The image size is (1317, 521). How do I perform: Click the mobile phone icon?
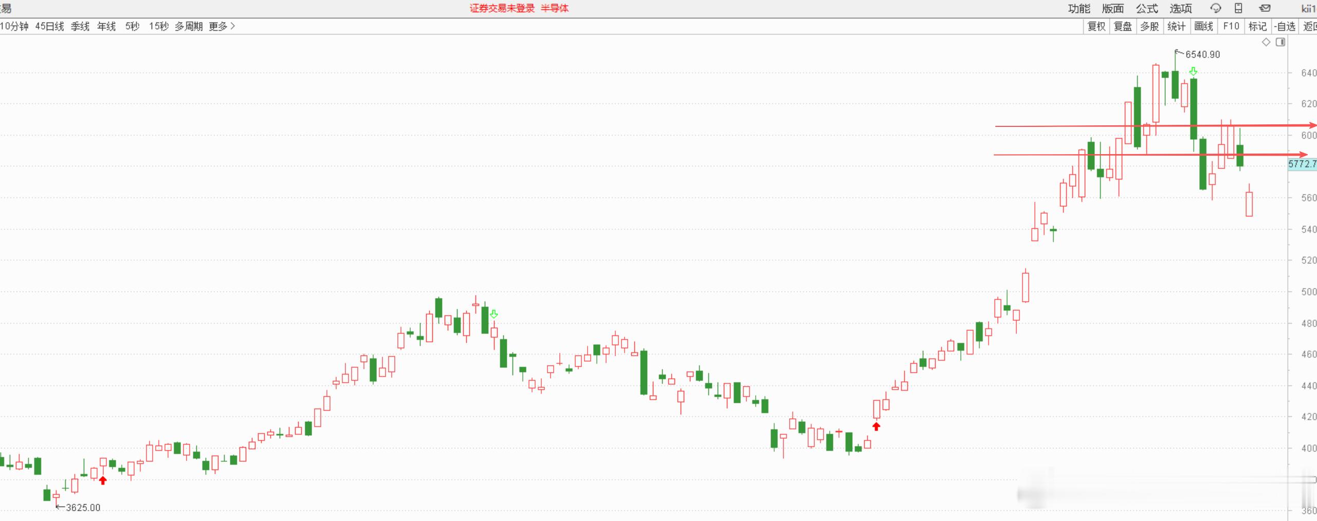1238,8
